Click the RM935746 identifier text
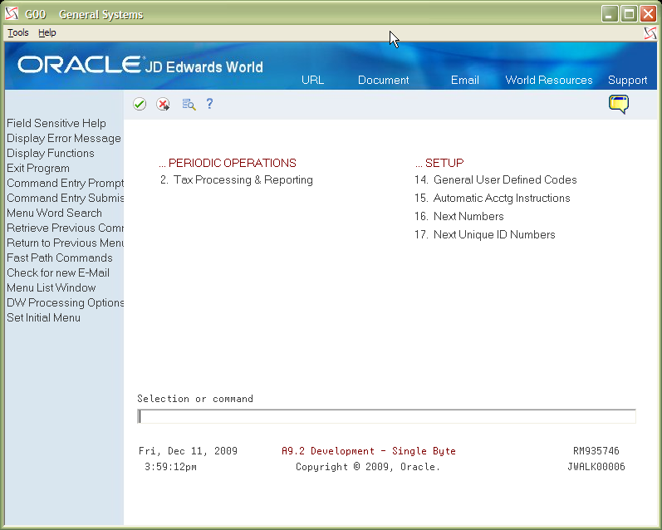The width and height of the screenshot is (662, 530). coord(596,451)
